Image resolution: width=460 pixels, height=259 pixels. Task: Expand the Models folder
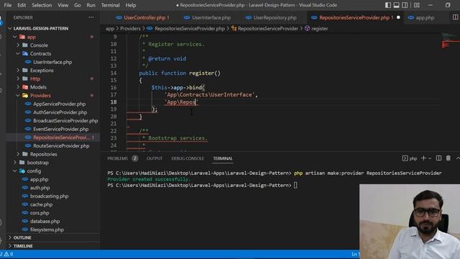click(x=34, y=87)
